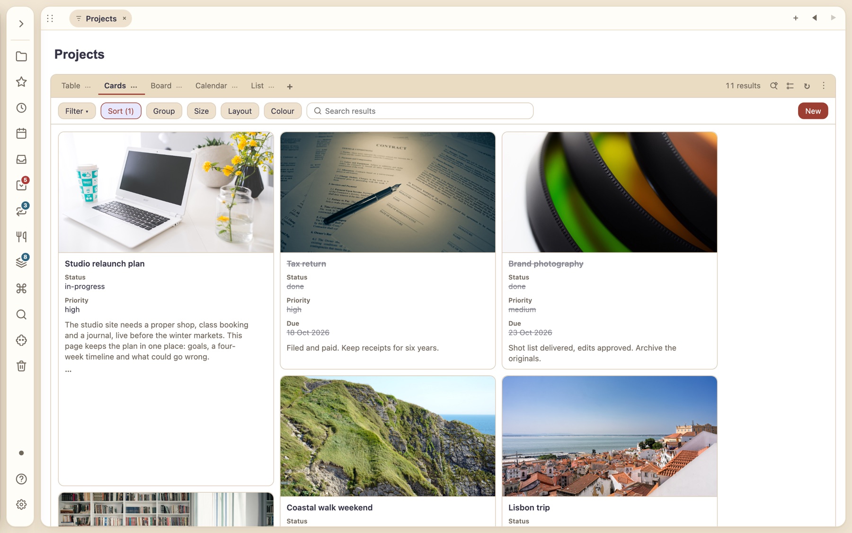Screen dimensions: 852x533
Task: Open the inbox tray icon
Action: pos(21,159)
